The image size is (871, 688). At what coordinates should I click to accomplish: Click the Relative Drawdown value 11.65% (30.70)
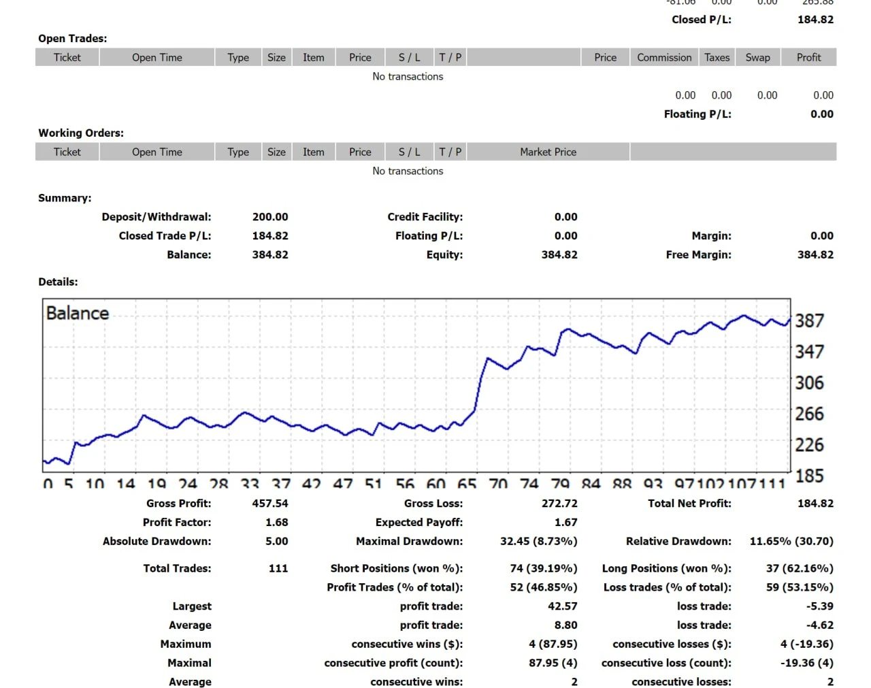click(x=791, y=542)
